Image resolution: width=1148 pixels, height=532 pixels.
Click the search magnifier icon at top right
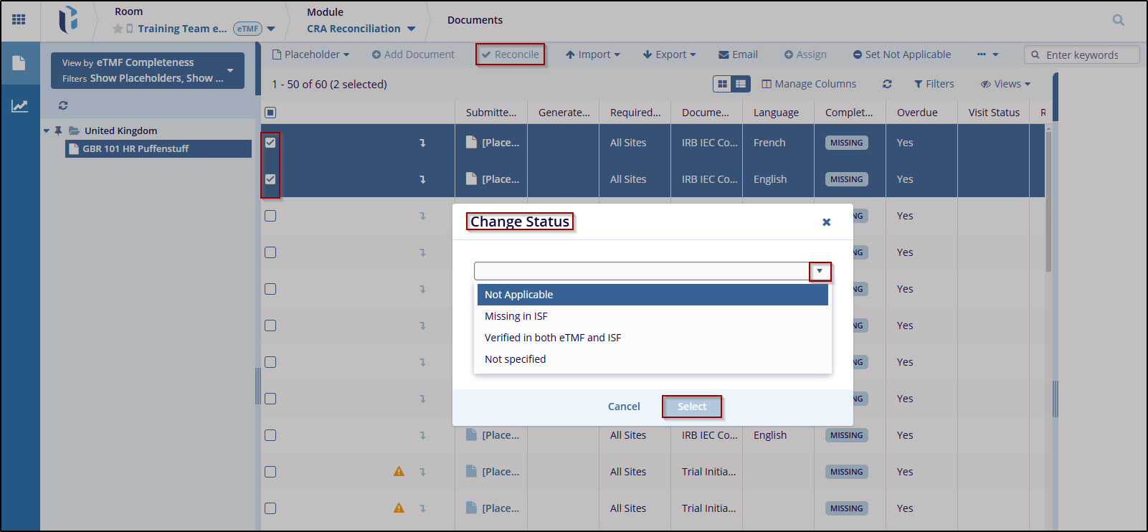point(1118,20)
